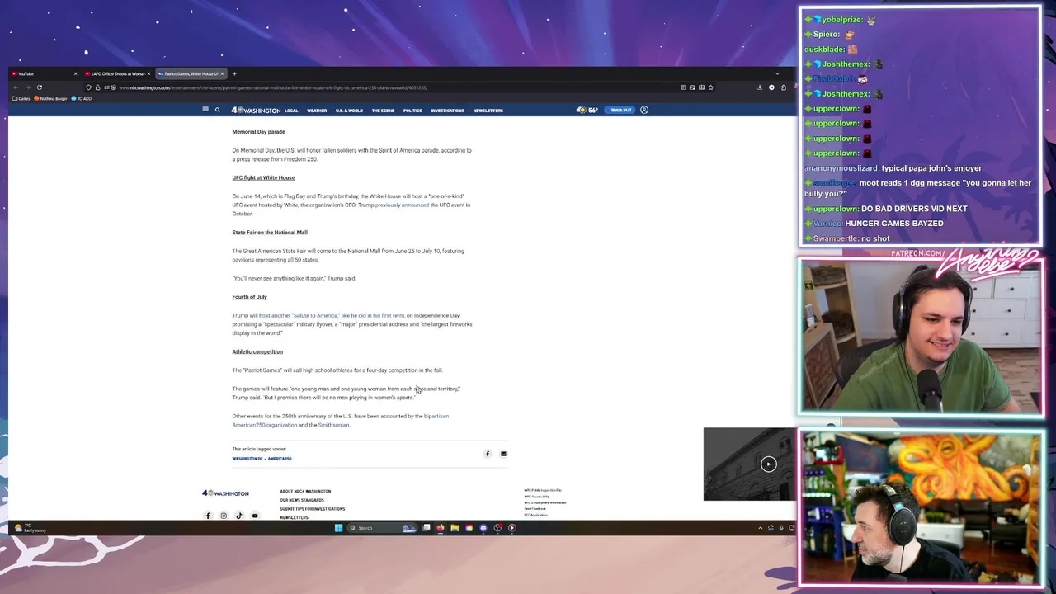The image size is (1056, 594).
Task: Switch to the LAPD Officer Shoots tab
Action: coord(118,74)
